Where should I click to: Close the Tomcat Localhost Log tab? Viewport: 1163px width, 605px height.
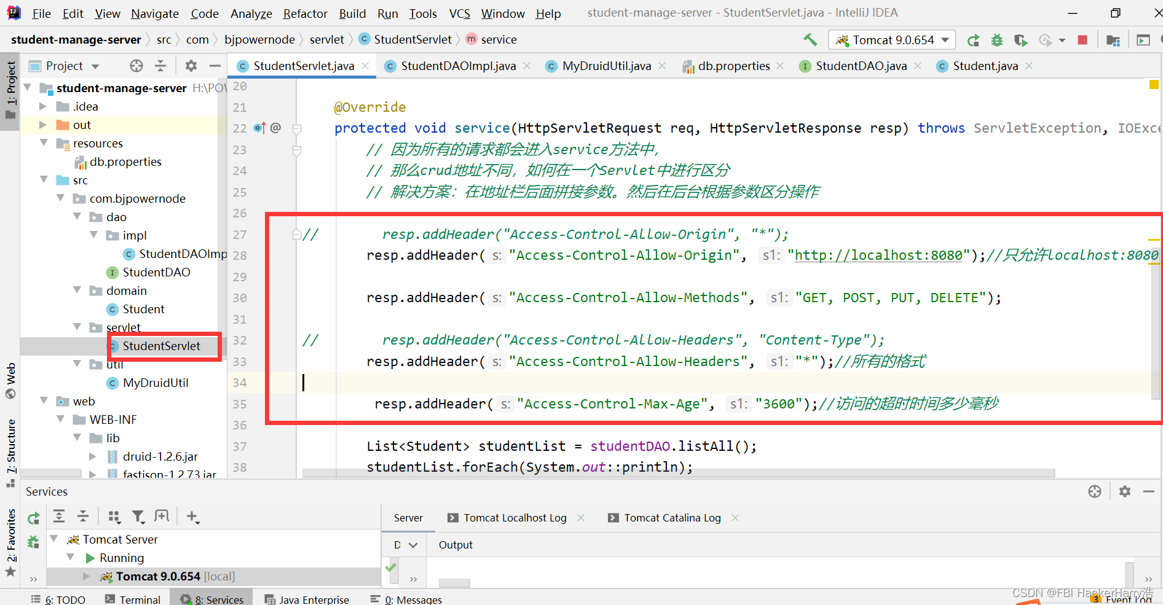pyautogui.click(x=581, y=518)
